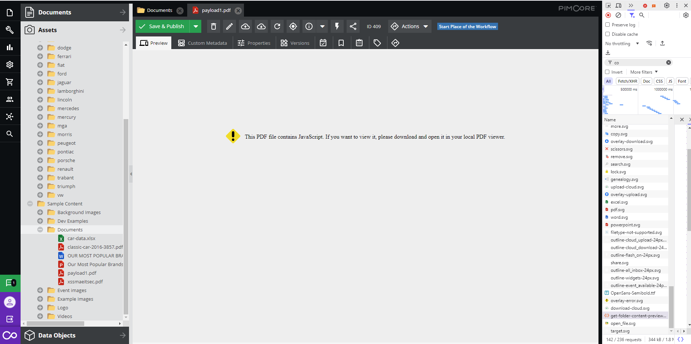691x344 pixels.
Task: Click the network timeline overview
Action: pos(646,100)
